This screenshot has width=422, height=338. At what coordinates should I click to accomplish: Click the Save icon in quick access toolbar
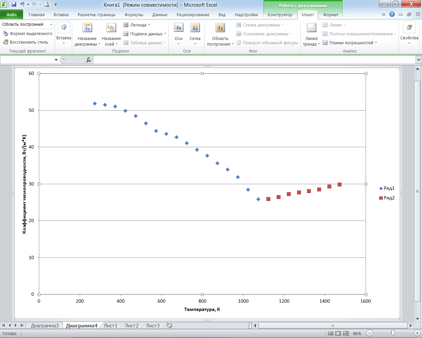[x=14, y=5]
